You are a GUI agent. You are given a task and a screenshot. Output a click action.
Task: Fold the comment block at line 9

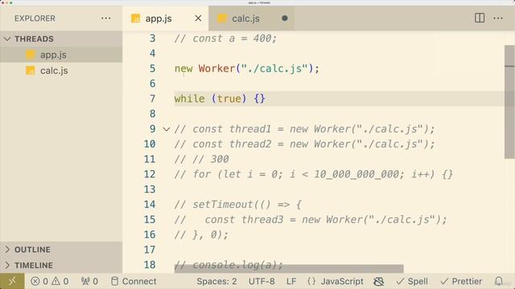167,129
